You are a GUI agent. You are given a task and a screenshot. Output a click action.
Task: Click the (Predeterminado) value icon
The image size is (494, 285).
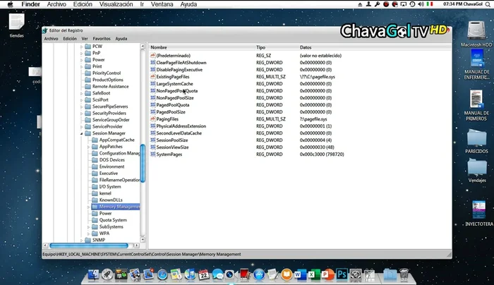(153, 56)
